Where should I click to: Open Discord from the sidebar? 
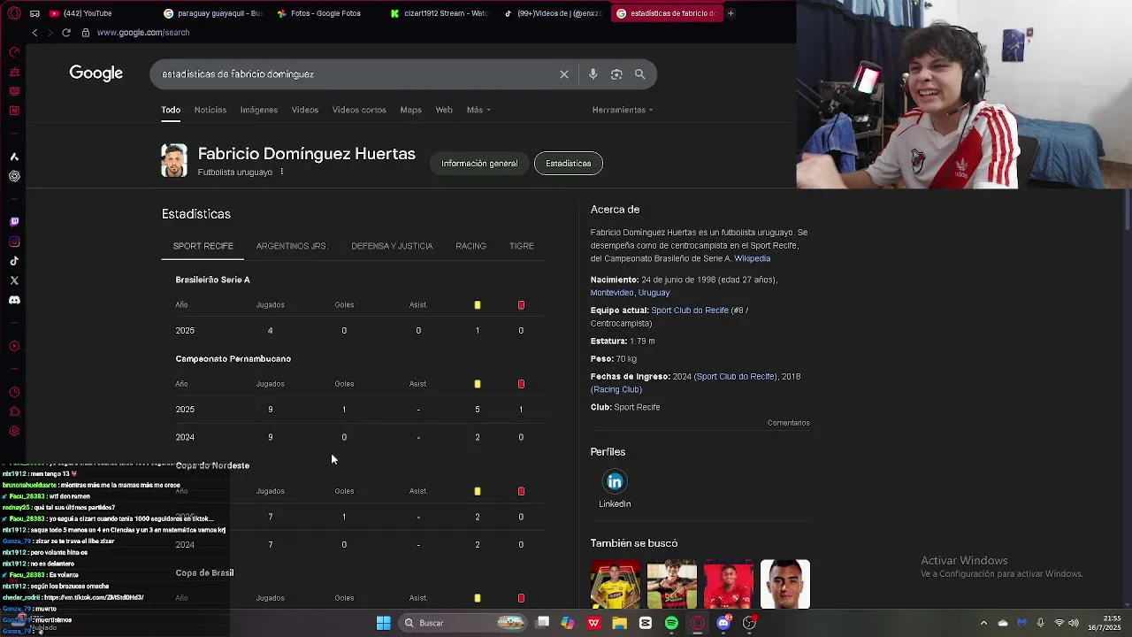coord(14,300)
